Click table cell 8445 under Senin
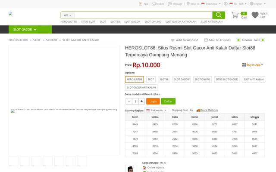 (x=135, y=124)
